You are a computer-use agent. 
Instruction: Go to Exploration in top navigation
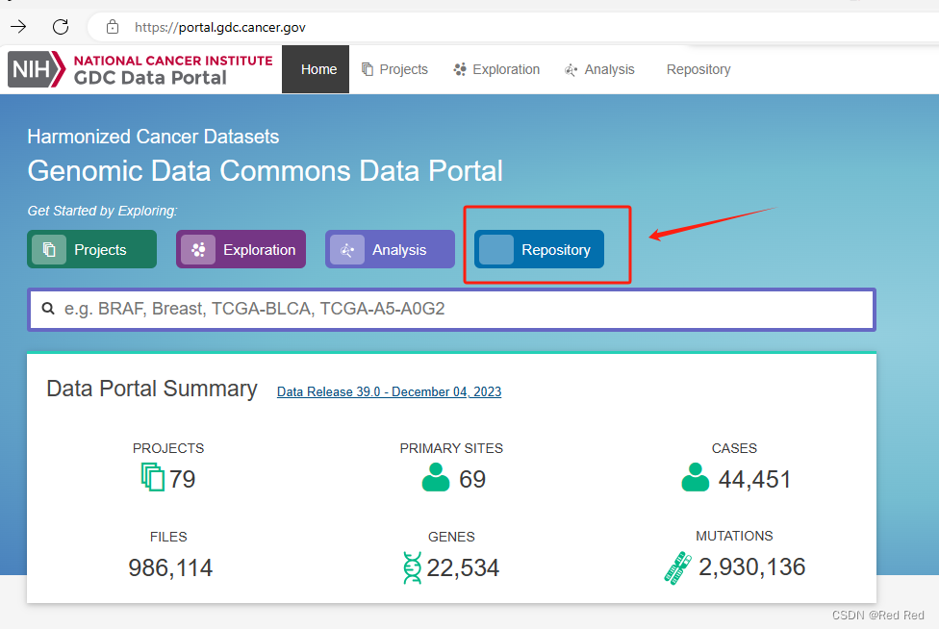pyautogui.click(x=496, y=69)
